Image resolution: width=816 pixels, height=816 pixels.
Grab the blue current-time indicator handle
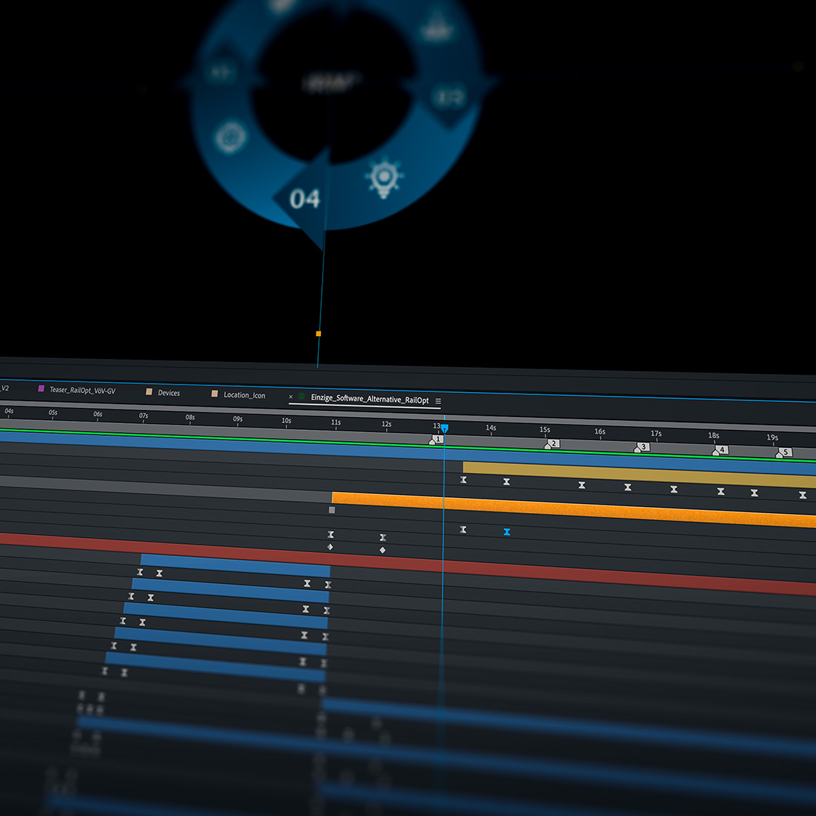[444, 428]
